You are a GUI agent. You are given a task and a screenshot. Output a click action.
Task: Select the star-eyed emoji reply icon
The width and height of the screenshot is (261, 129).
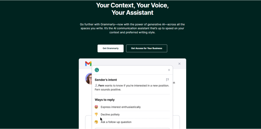[x=96, y=107]
